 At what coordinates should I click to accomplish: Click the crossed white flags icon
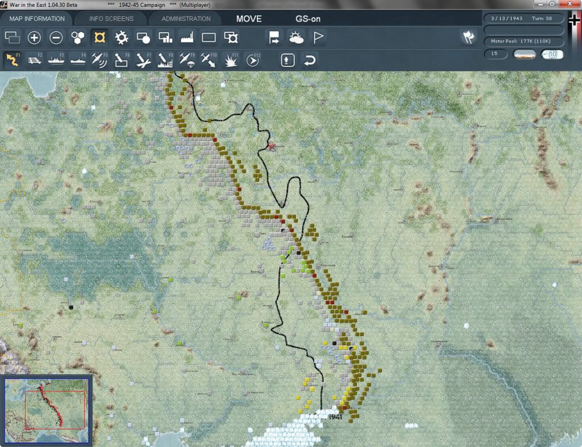click(468, 37)
